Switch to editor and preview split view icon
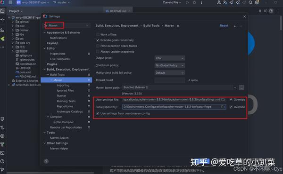Screen dimensions: 283x174 [266, 11]
